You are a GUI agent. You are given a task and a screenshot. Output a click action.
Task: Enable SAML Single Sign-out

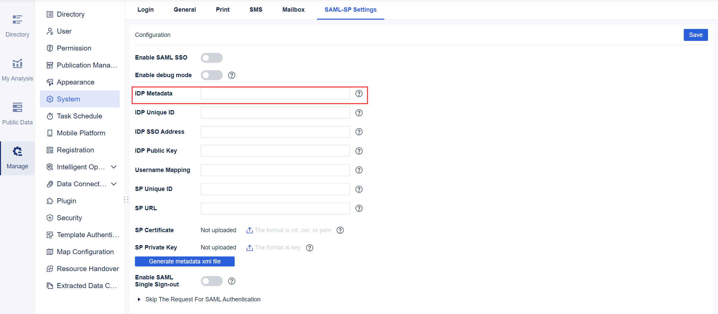[212, 281]
